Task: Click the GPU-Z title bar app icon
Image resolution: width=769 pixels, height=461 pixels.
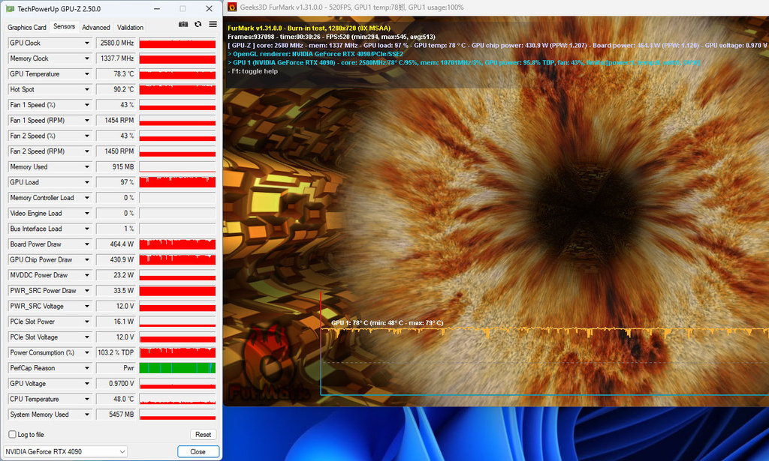Action: [x=10, y=8]
